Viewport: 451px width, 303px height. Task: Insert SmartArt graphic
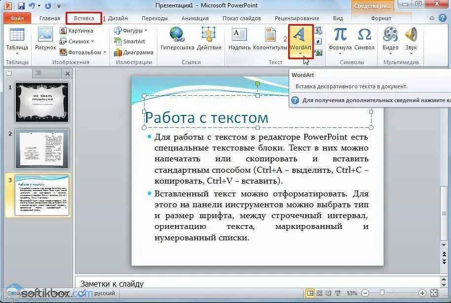[129, 41]
